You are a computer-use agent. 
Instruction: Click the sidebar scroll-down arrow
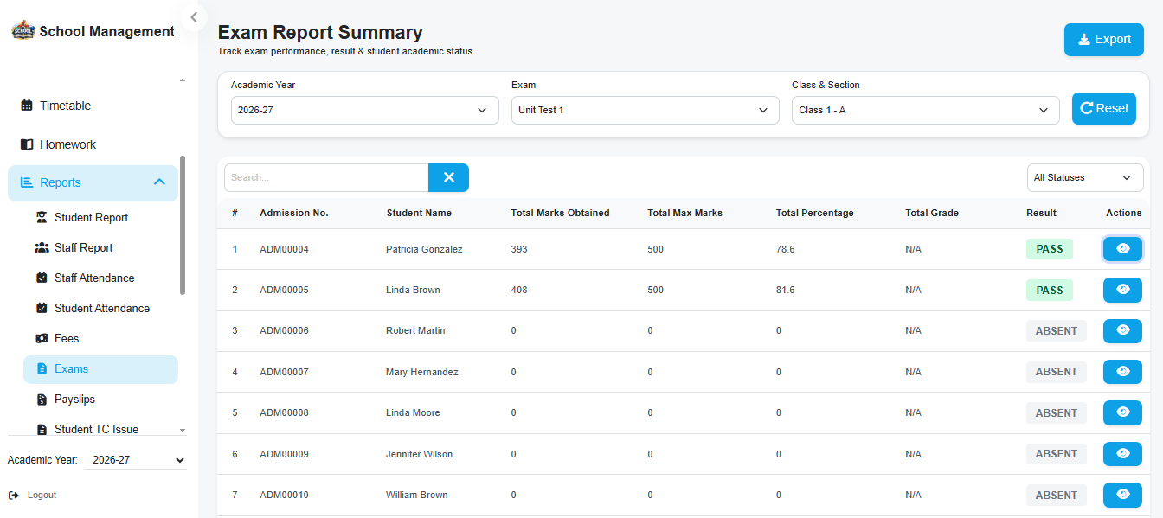pos(182,429)
